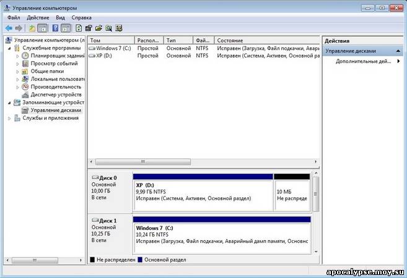Collapse the Служебные программы node
This screenshot has height=278, width=407.
9,48
